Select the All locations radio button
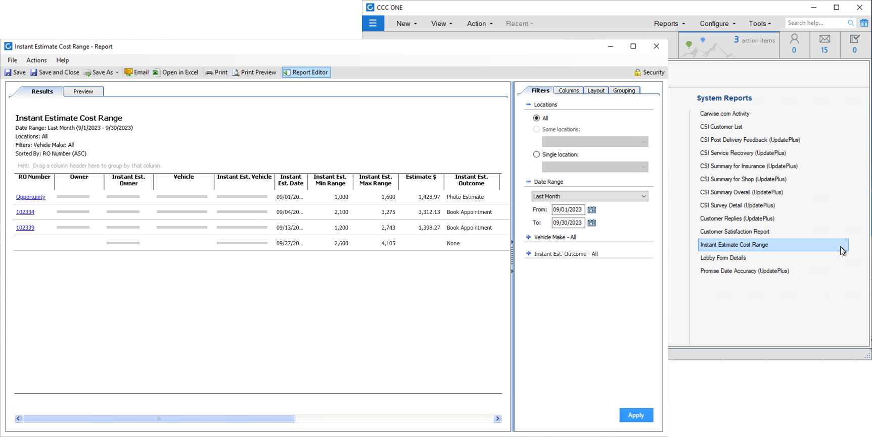 pos(536,118)
